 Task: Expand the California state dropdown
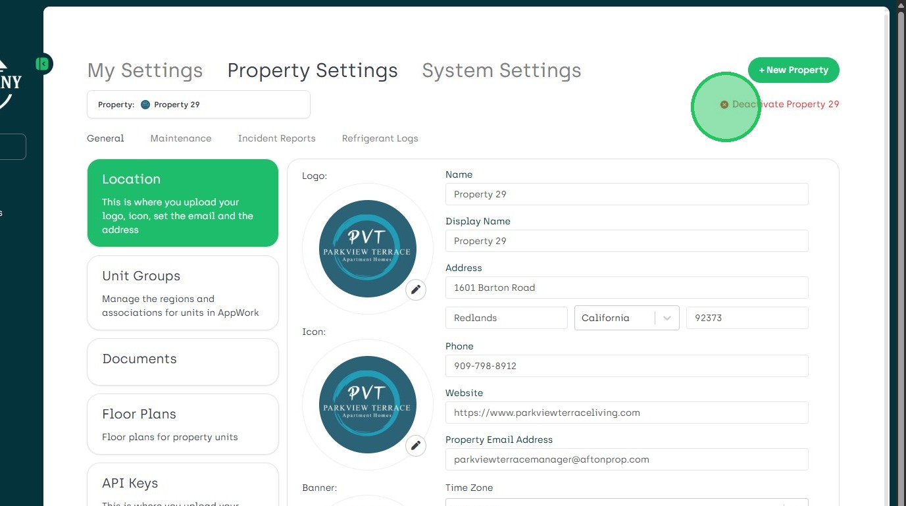(627, 318)
